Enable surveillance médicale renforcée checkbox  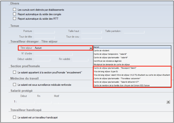14,85
